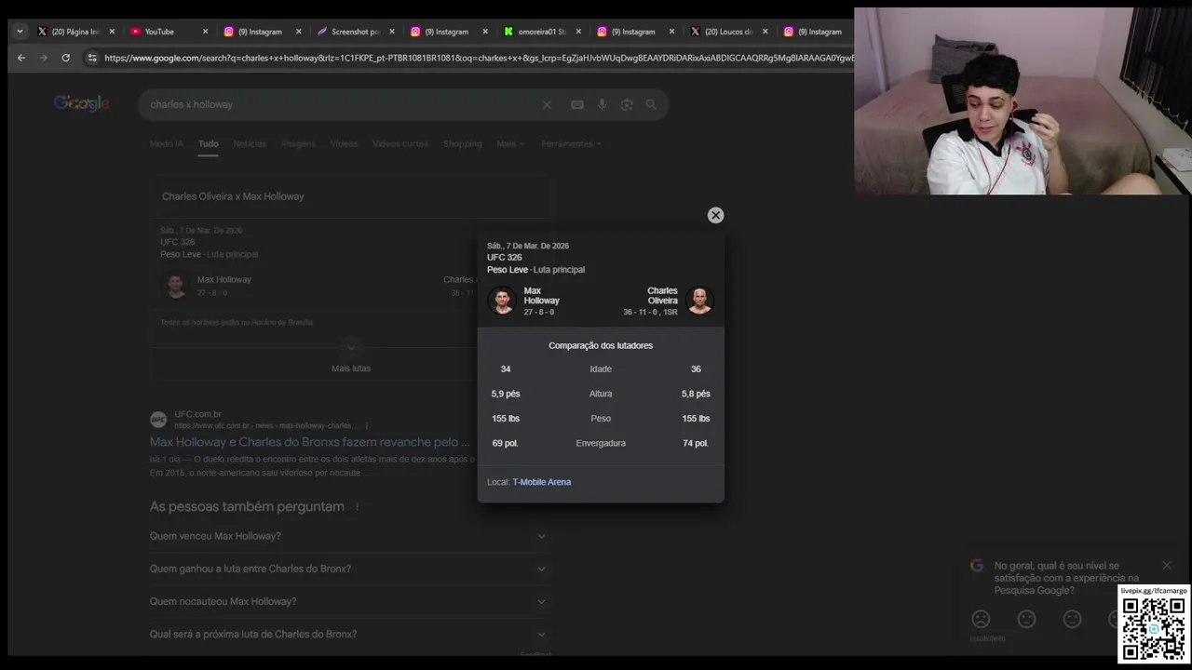Select the very dissatisfied sad face
The image size is (1192, 670).
[x=981, y=619]
